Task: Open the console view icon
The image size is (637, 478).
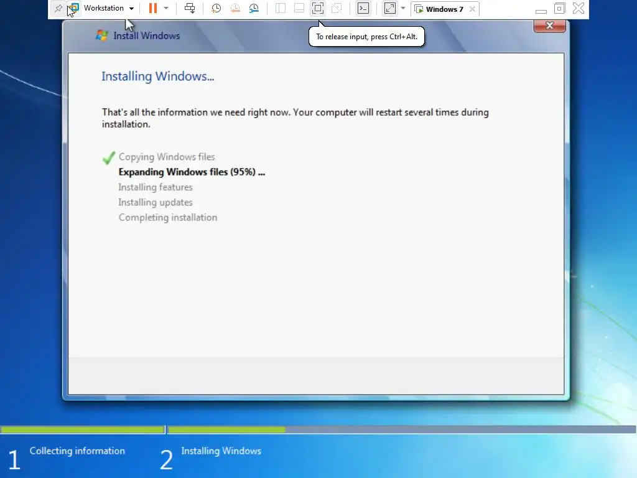Action: (363, 8)
